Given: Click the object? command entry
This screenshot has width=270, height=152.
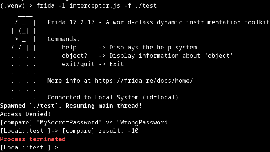Looking at the screenshot, I should pyautogui.click(x=74, y=56).
